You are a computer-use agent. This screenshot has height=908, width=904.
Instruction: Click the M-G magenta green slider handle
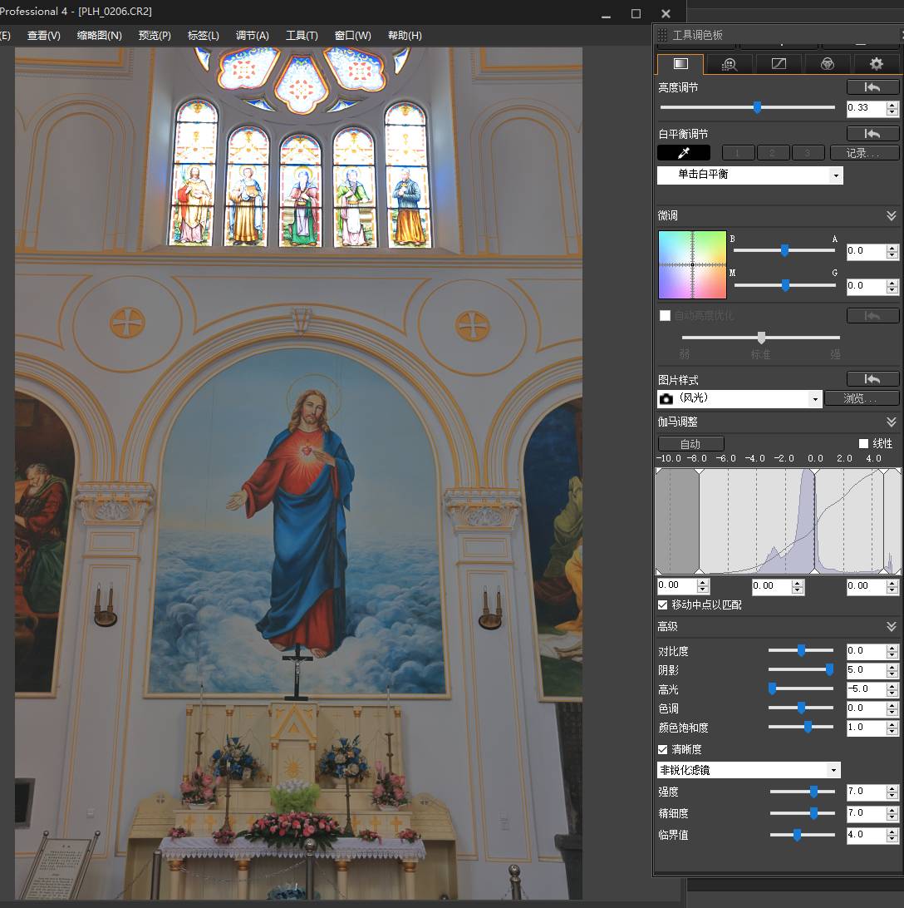(785, 285)
